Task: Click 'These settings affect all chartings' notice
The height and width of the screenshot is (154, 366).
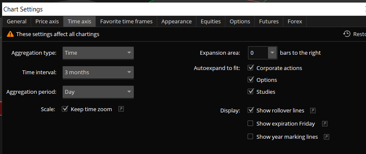Action: [58, 34]
